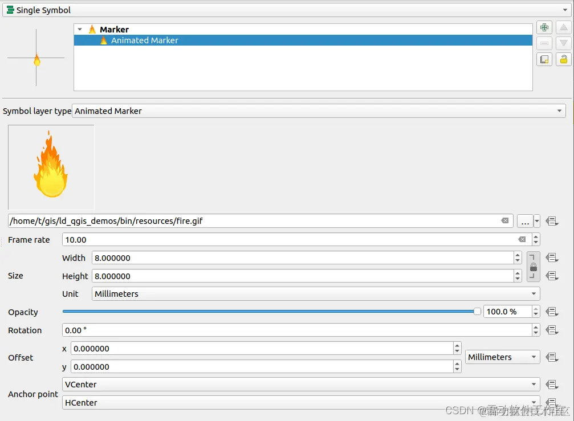
Task: Browse for animation file with ... button
Action: (x=525, y=221)
